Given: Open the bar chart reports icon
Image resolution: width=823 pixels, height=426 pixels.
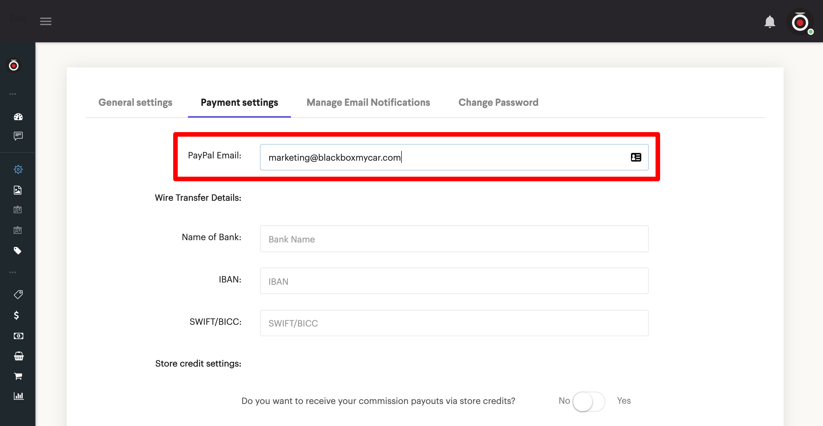Looking at the screenshot, I should [19, 396].
